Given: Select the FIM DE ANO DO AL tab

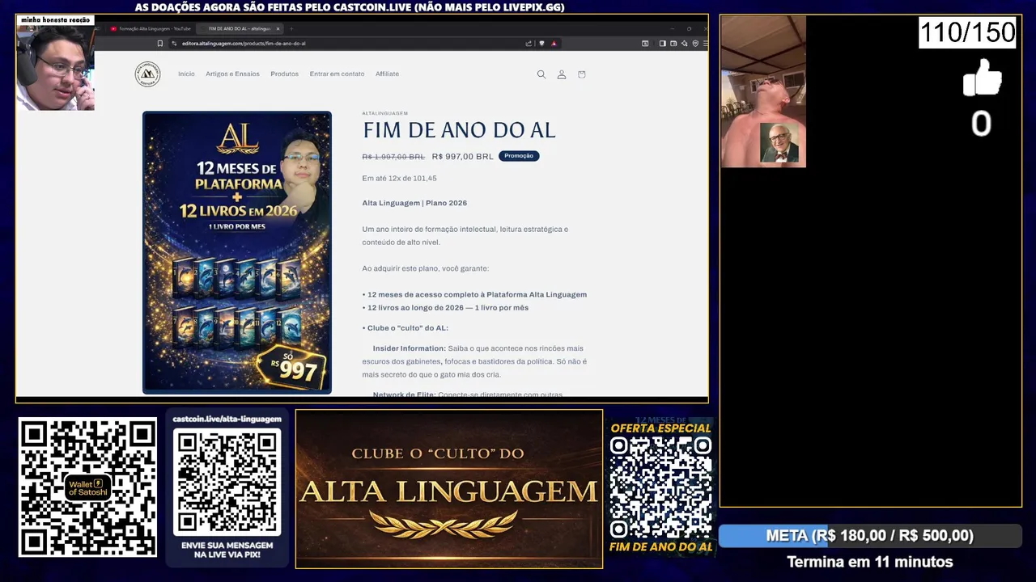Looking at the screenshot, I should tap(240, 28).
